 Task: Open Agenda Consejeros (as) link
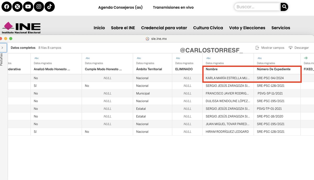click(120, 7)
